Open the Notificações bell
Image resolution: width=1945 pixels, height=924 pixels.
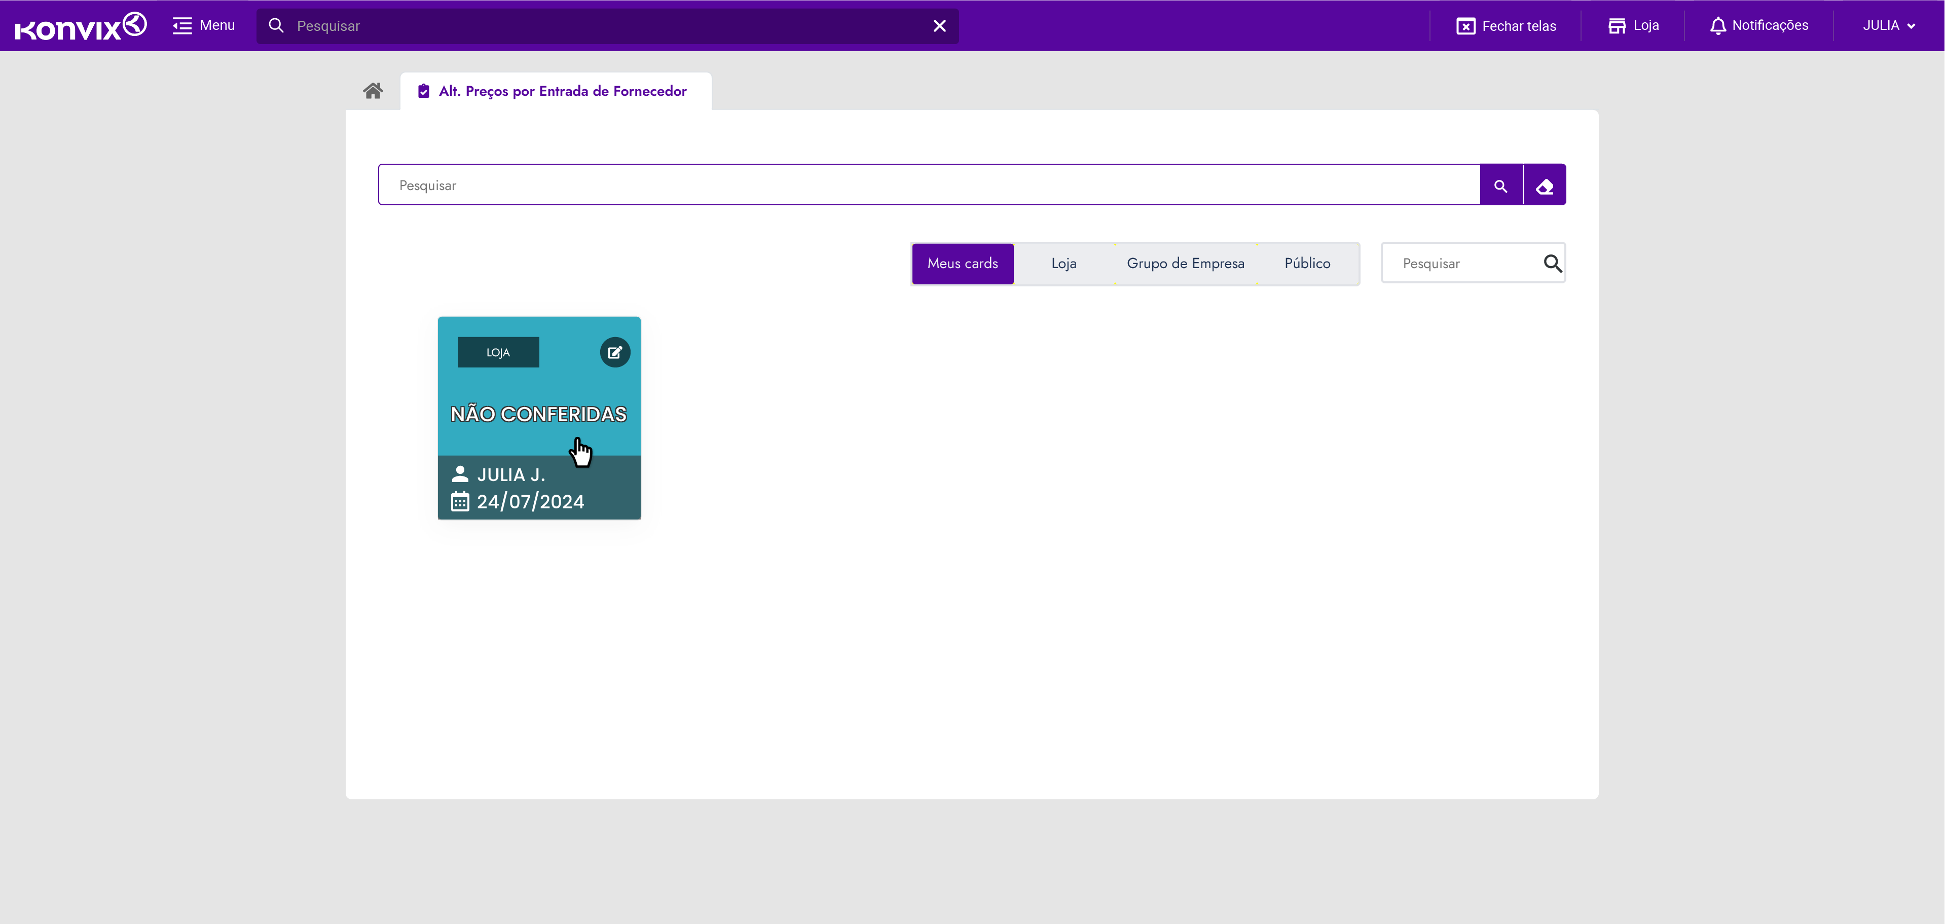click(x=1759, y=26)
